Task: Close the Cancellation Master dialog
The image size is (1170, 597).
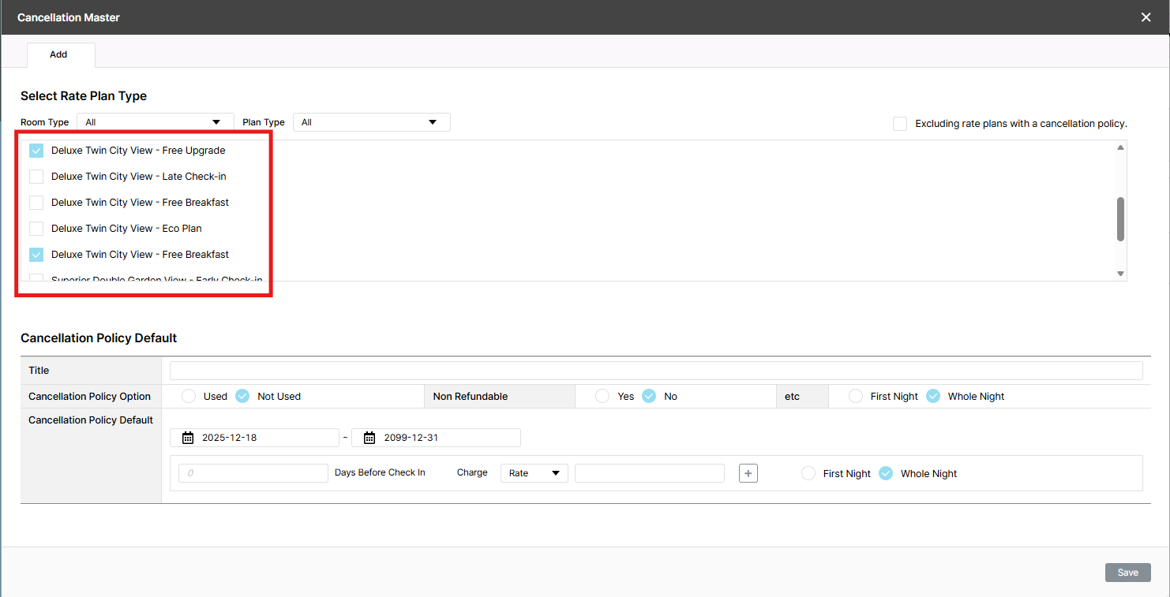Action: [x=1146, y=17]
